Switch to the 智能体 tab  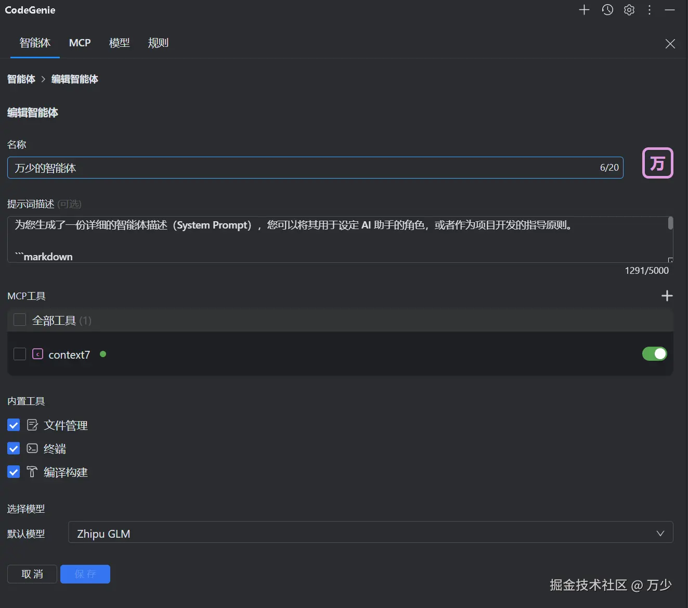coord(35,43)
